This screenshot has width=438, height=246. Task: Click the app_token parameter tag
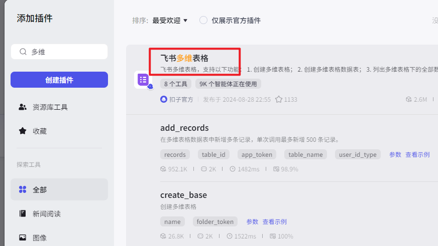(257, 154)
